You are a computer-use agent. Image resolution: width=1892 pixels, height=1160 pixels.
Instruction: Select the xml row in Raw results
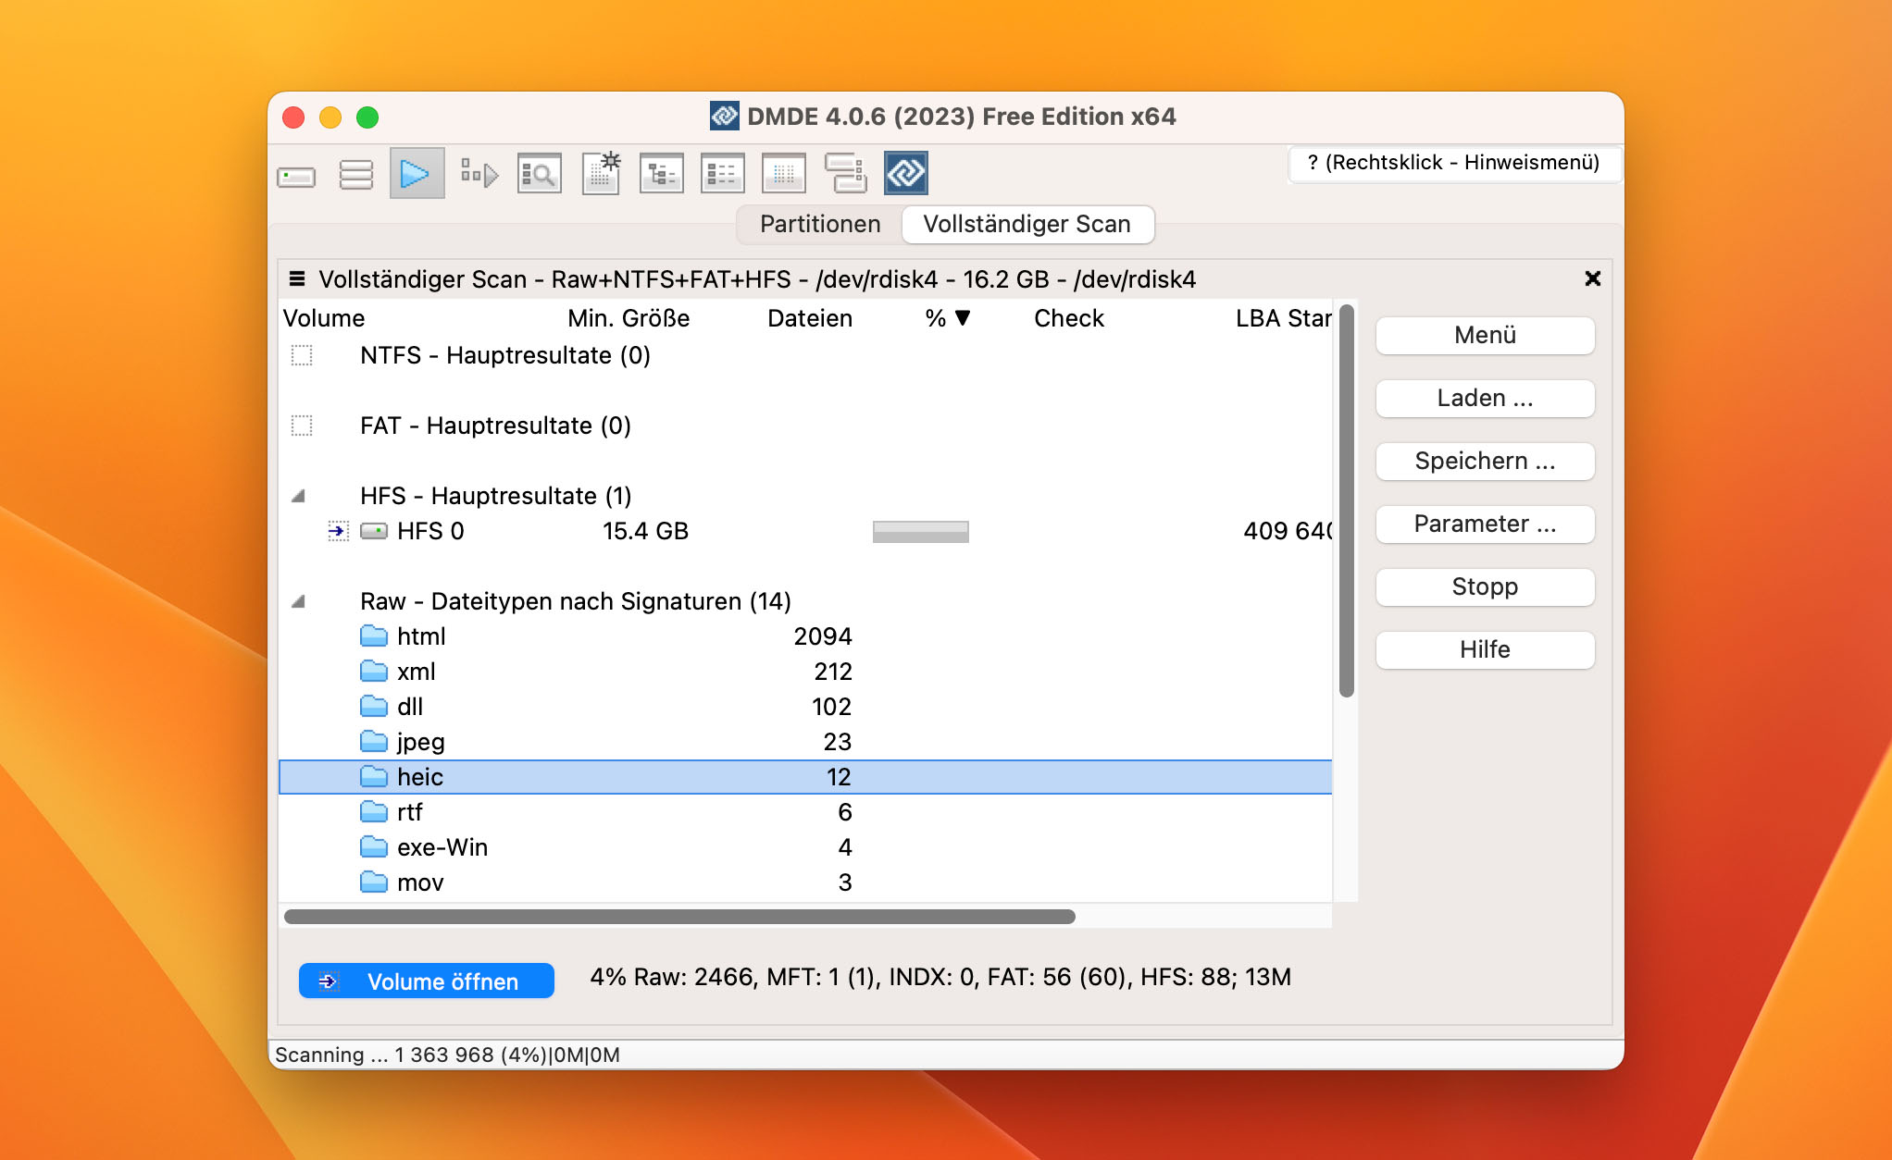click(805, 672)
